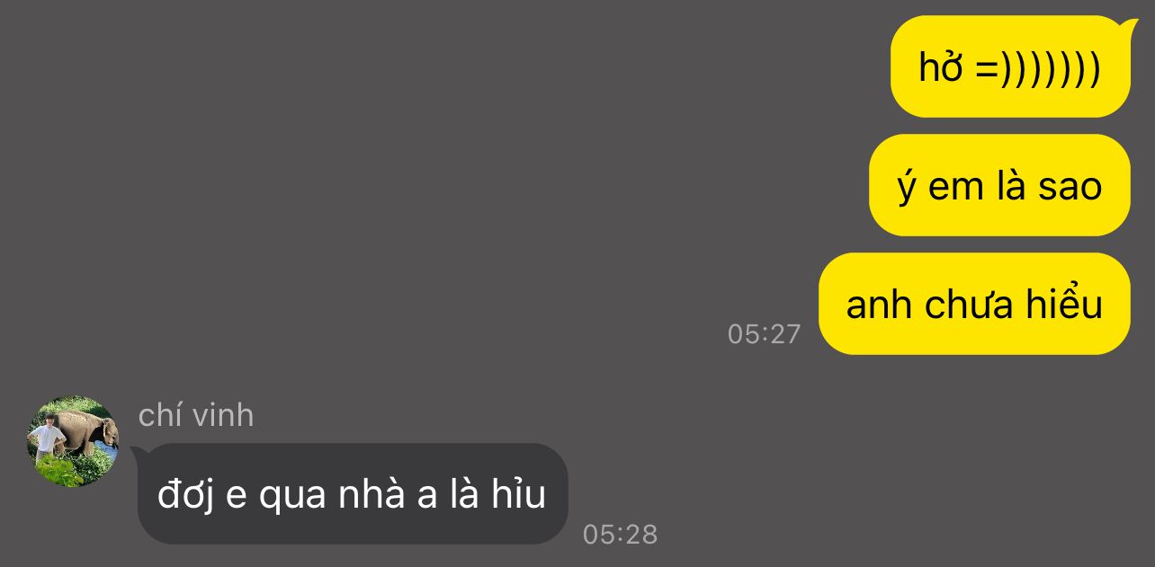Image resolution: width=1155 pixels, height=567 pixels.
Task: Select the yellow "hở =)))))))" message bubble
Action: (1010, 67)
